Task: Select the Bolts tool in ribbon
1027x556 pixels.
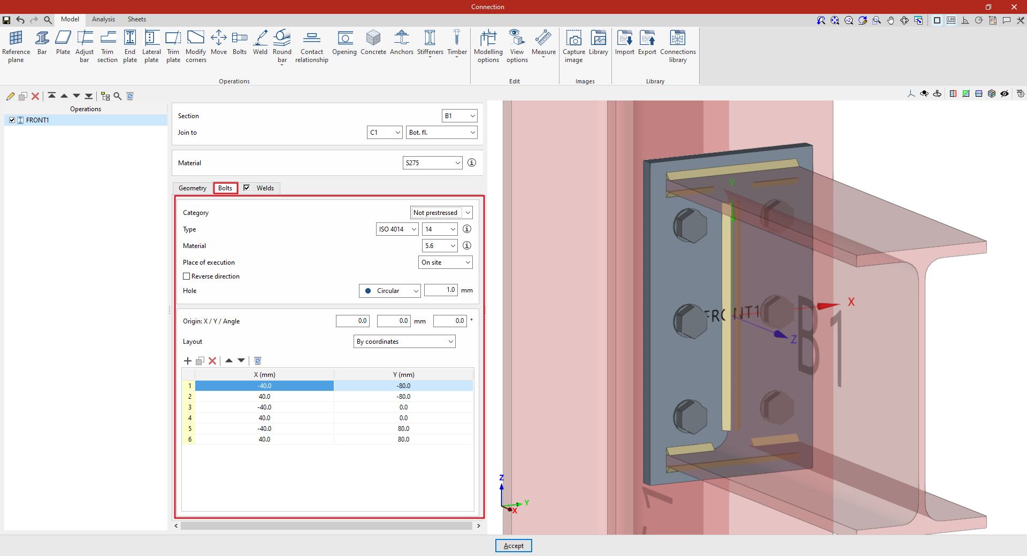Action: tap(240, 43)
